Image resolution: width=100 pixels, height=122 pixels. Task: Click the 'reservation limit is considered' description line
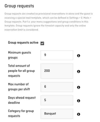(x=21, y=30)
